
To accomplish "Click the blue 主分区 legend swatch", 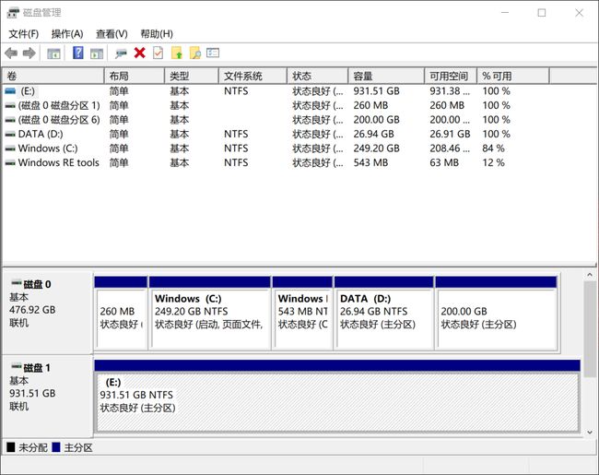I will [x=56, y=447].
